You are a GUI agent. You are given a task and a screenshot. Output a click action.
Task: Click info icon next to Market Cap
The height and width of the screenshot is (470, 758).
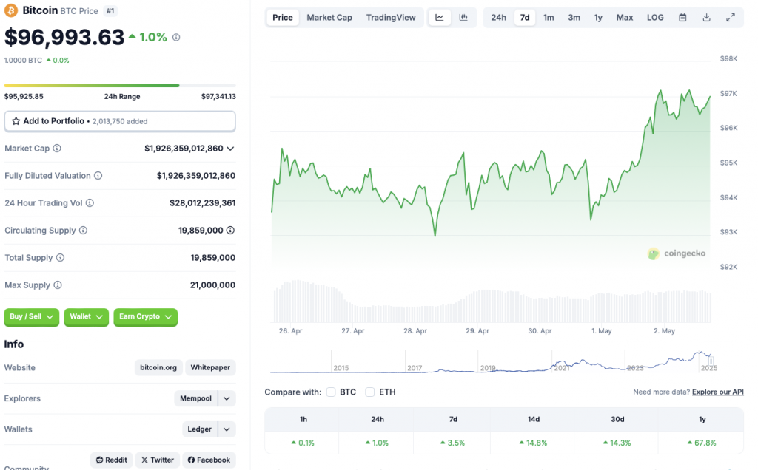[57, 149]
